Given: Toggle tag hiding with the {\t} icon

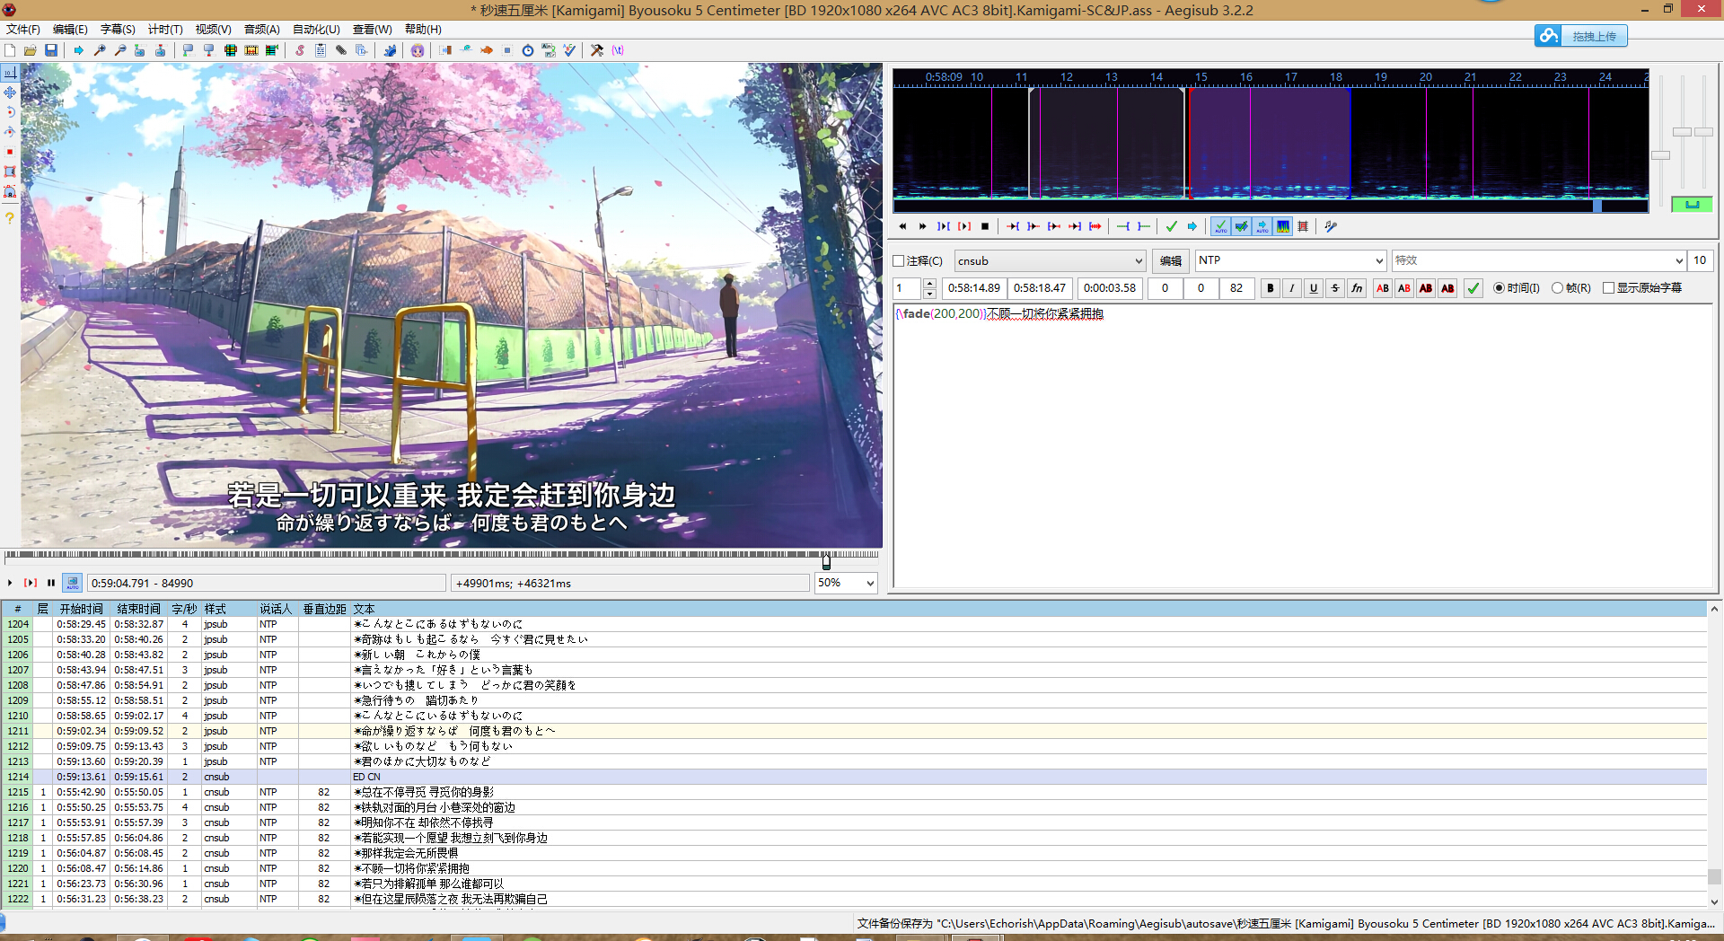Looking at the screenshot, I should coord(618,50).
